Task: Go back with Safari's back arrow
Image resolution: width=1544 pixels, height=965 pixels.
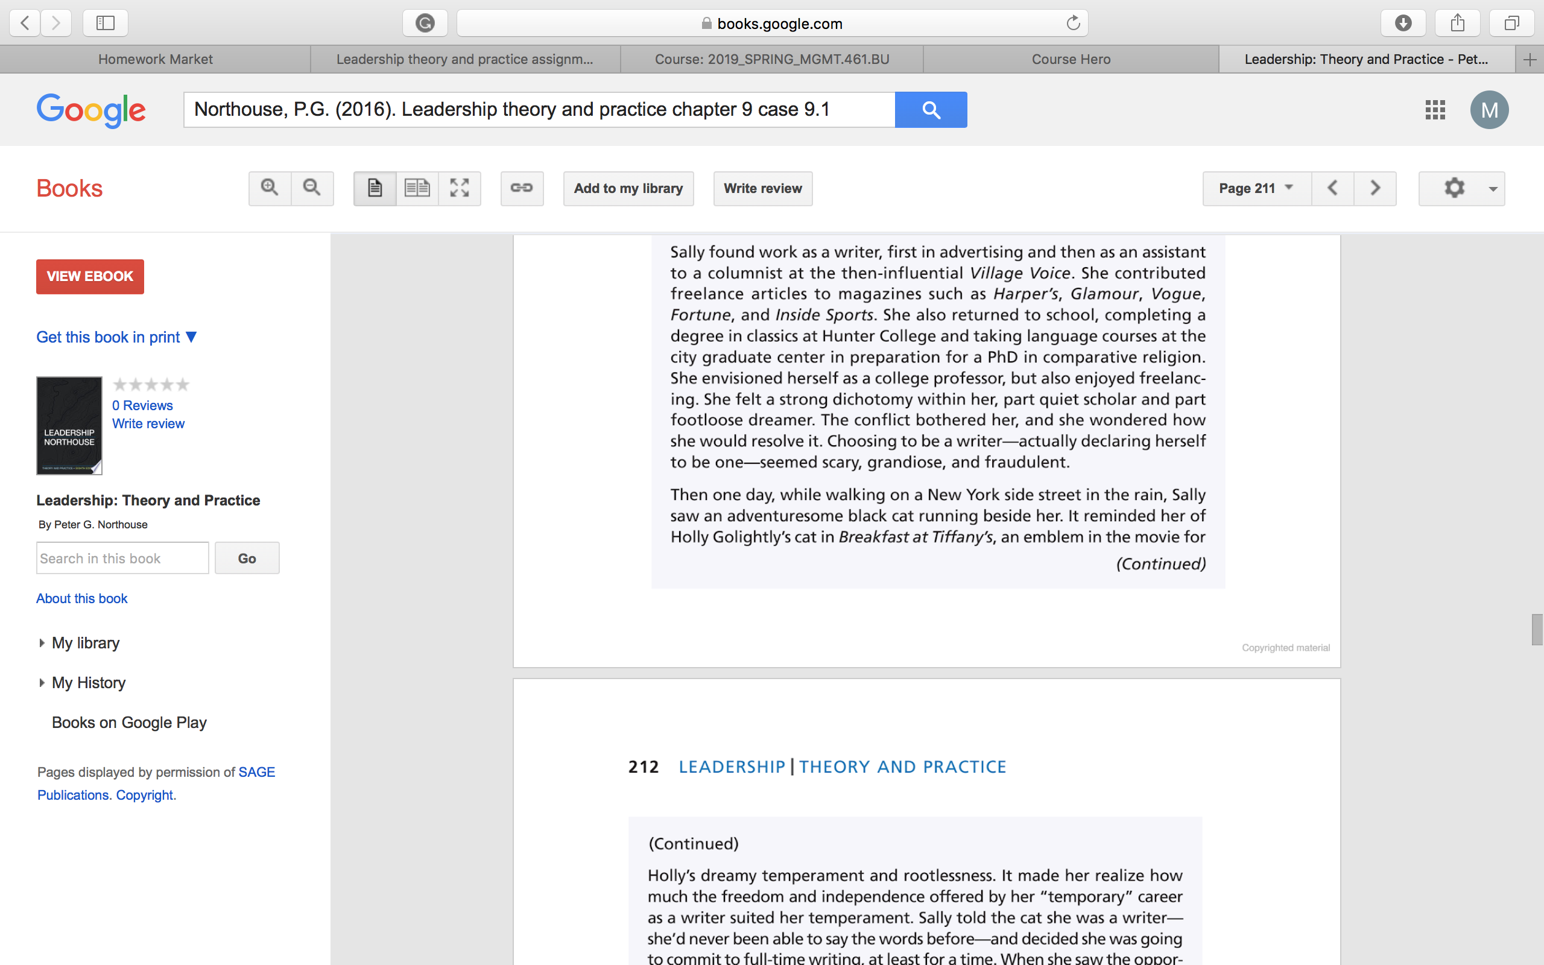Action: pyautogui.click(x=25, y=23)
